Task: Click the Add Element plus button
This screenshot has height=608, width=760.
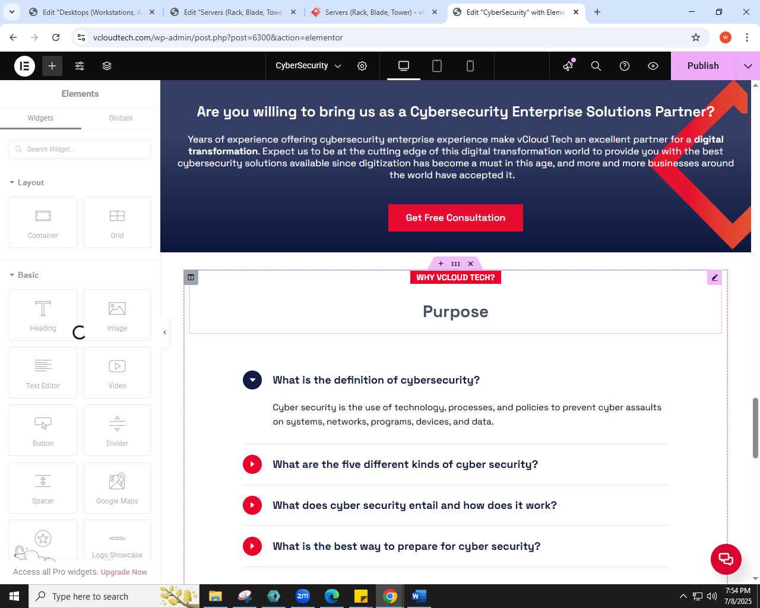Action: pos(52,66)
